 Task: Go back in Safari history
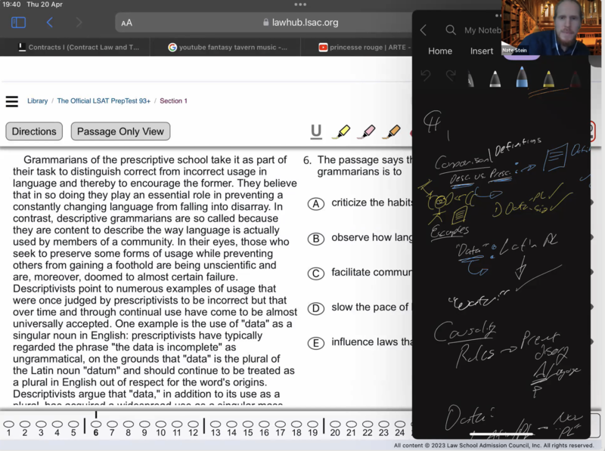pyautogui.click(x=50, y=23)
